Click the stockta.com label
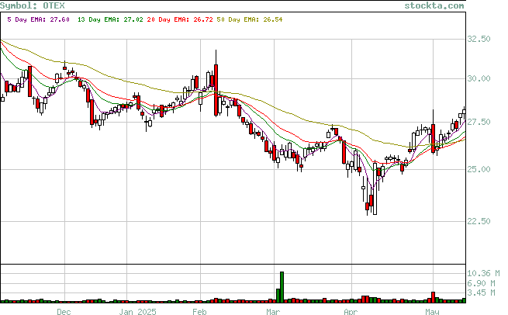The width and height of the screenshot is (508, 315). click(x=434, y=5)
